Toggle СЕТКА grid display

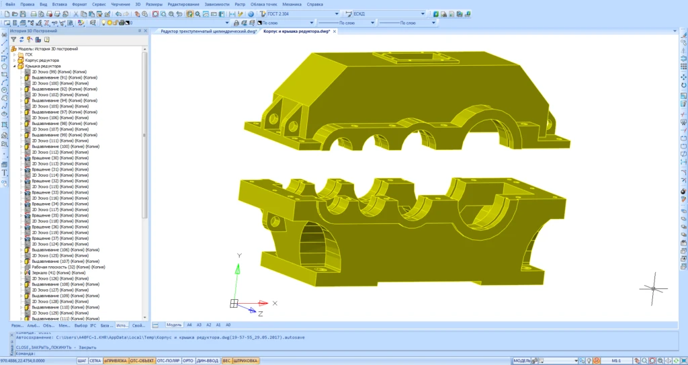95,361
